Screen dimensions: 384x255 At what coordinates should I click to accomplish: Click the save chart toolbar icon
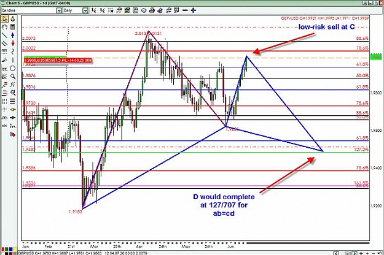click(135, 10)
